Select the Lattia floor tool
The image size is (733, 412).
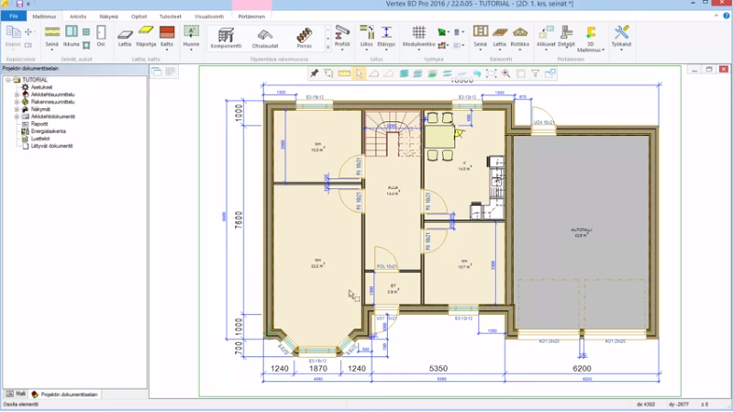click(x=125, y=35)
